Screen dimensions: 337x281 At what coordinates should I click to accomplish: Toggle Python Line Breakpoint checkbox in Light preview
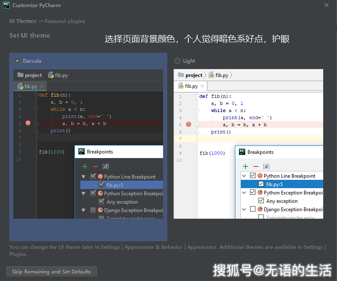(x=253, y=176)
